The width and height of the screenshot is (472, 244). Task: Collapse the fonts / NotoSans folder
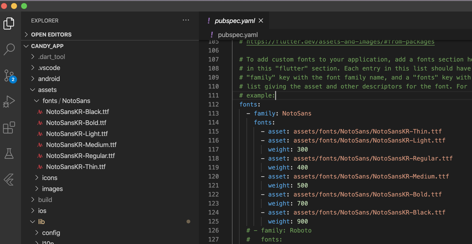click(x=37, y=100)
